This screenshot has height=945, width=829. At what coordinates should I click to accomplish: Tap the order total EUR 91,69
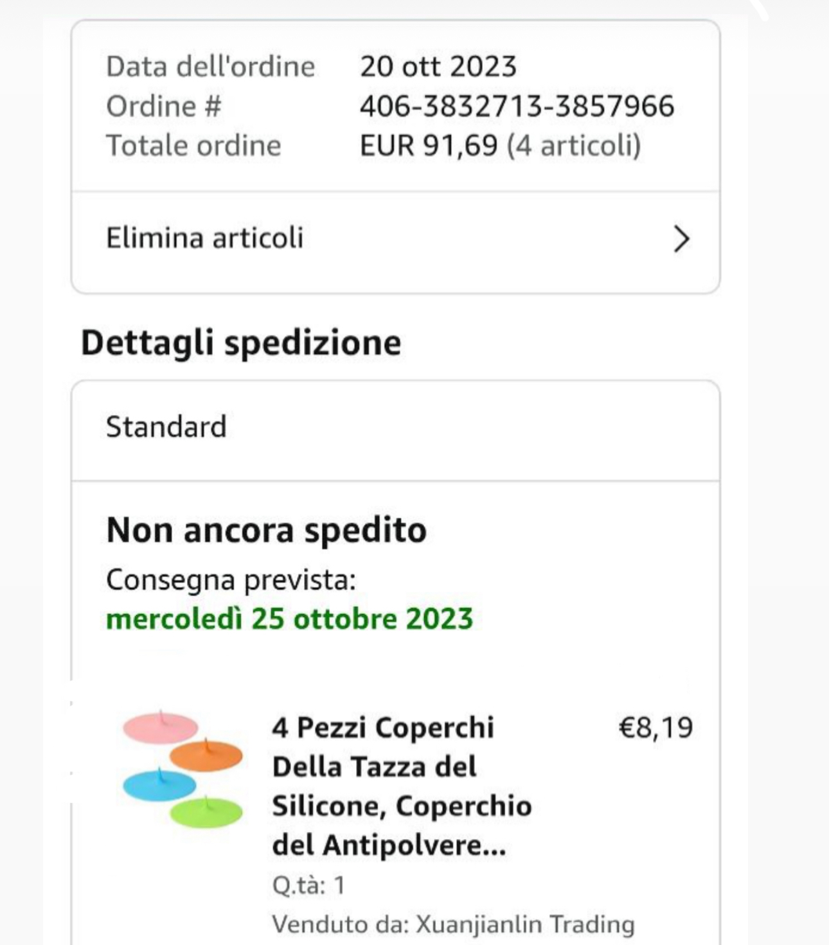(x=429, y=145)
